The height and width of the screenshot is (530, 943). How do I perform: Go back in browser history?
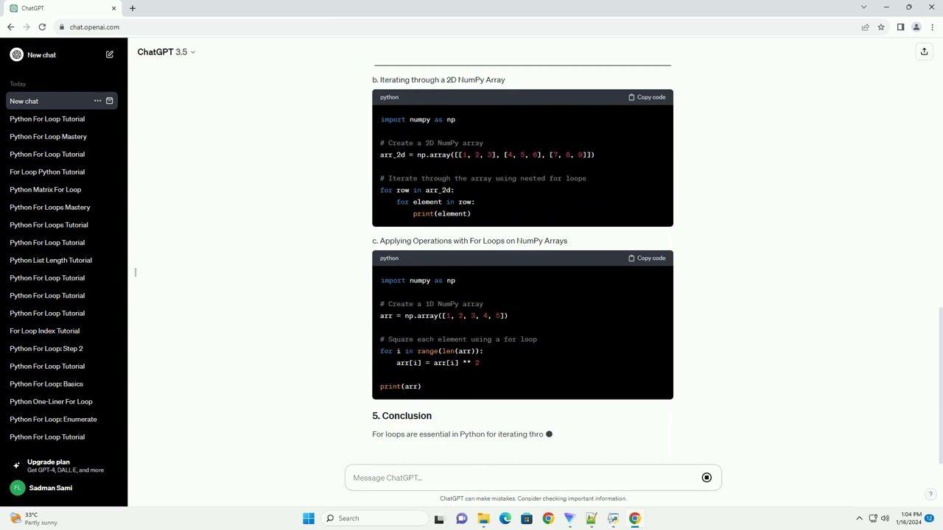pyautogui.click(x=10, y=27)
